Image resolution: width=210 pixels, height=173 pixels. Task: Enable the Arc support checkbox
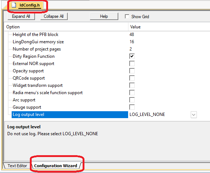pyautogui.click(x=132, y=100)
